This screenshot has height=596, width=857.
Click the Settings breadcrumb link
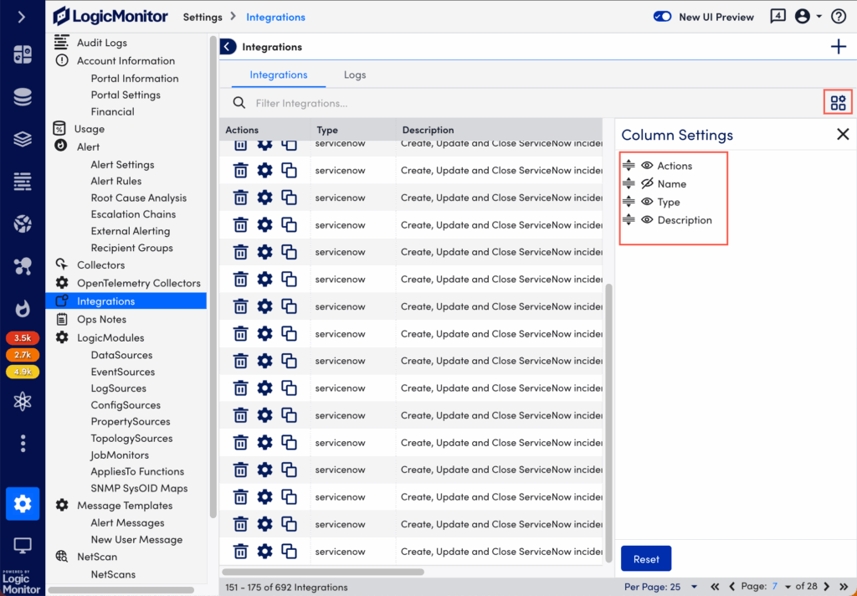pyautogui.click(x=203, y=17)
